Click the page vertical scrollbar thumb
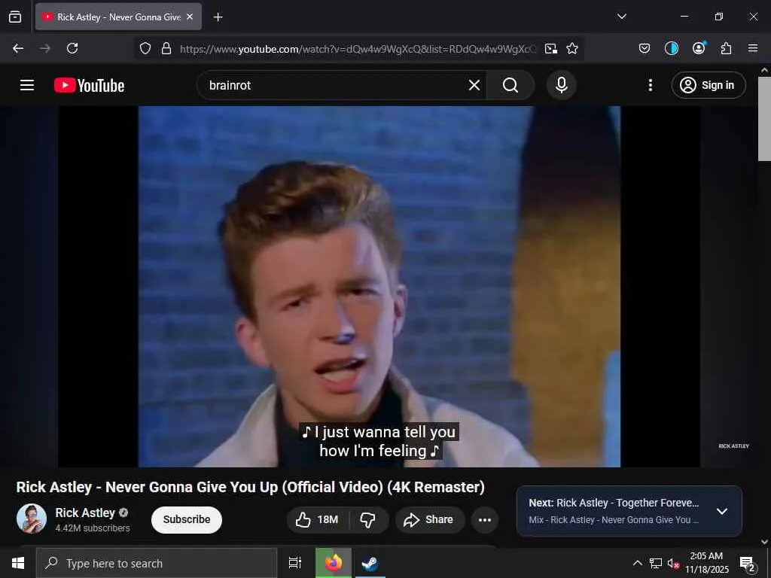This screenshot has height=578, width=771. [764, 119]
